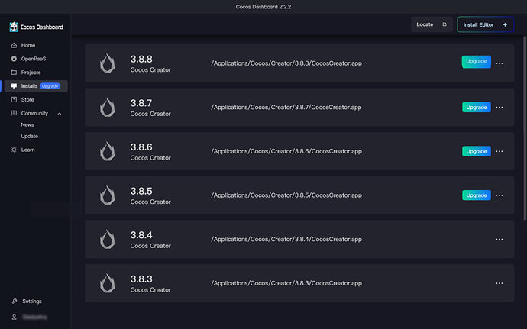The width and height of the screenshot is (527, 329).
Task: Open the Update community sub-item
Action: 30,136
